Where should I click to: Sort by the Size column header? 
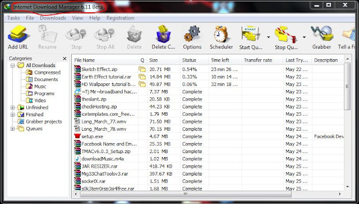tap(163, 60)
